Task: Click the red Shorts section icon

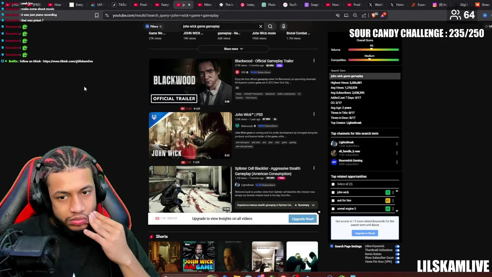Action: (x=151, y=237)
